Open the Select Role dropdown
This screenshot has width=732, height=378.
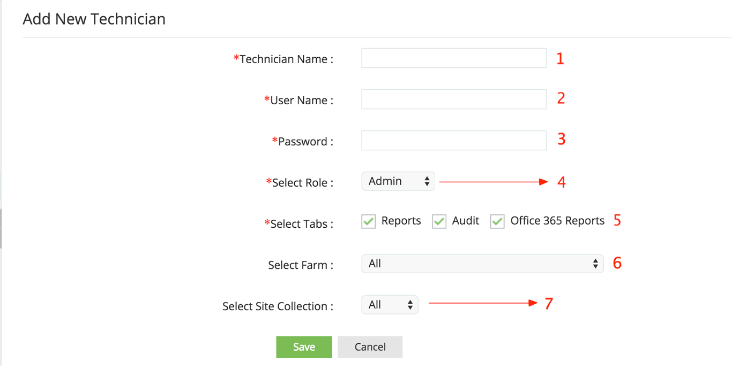coord(398,181)
